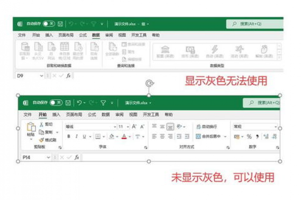
Task: Toggle the selected bottom align button
Action: pos(170,127)
